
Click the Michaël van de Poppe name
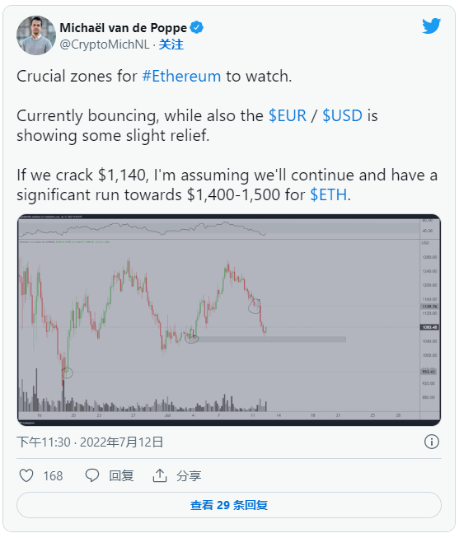tap(124, 28)
